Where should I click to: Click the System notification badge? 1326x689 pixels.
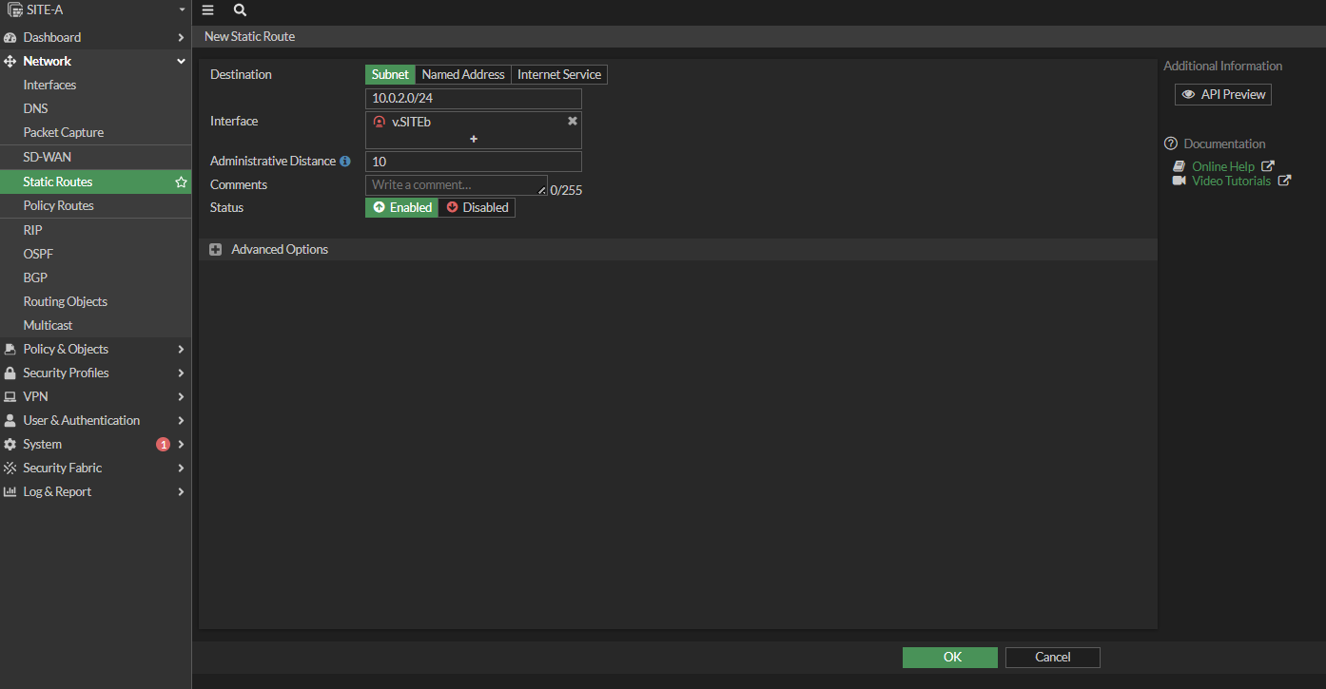(x=163, y=444)
